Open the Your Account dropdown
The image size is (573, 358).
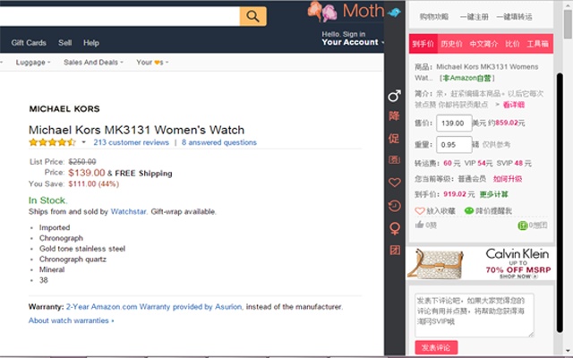click(x=352, y=42)
